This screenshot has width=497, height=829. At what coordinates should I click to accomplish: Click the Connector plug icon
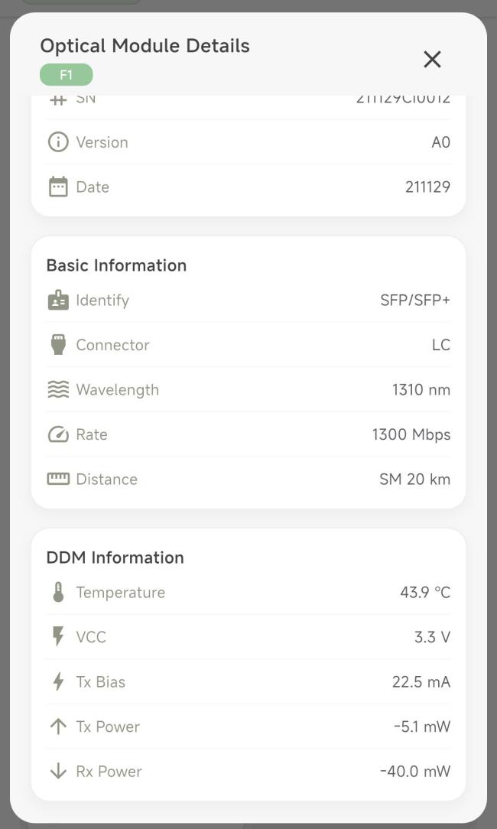pos(58,345)
